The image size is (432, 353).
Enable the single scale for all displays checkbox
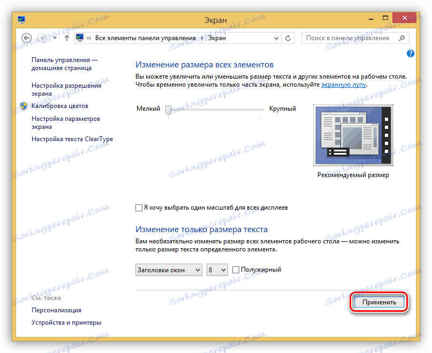point(138,208)
